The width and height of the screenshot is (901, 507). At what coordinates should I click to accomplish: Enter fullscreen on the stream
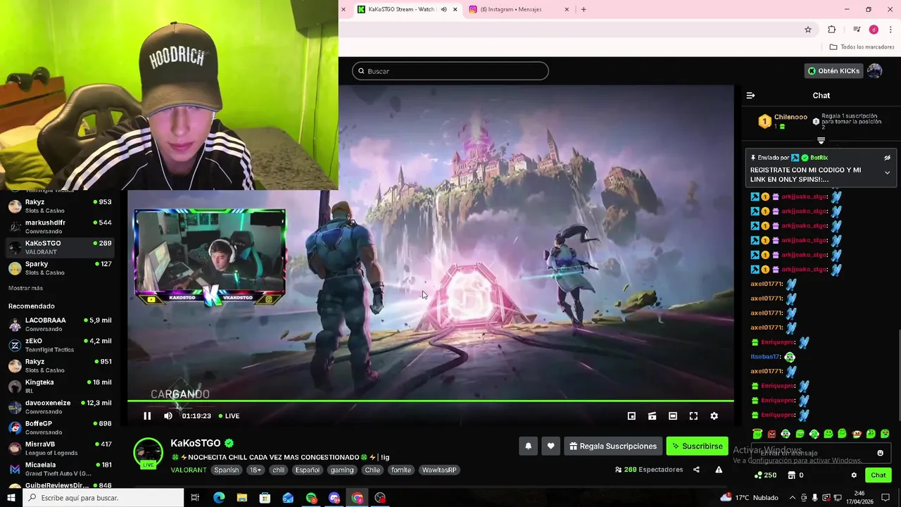tap(693, 416)
